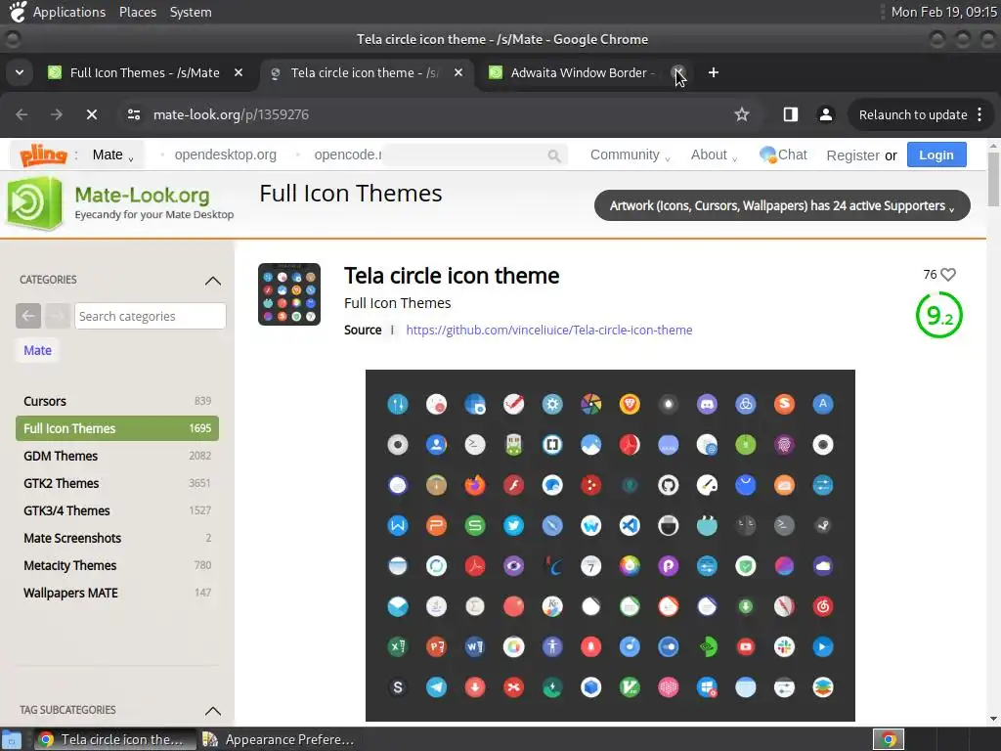1001x751 pixels.
Task: Go back with the browser back arrow
Action: click(22, 114)
